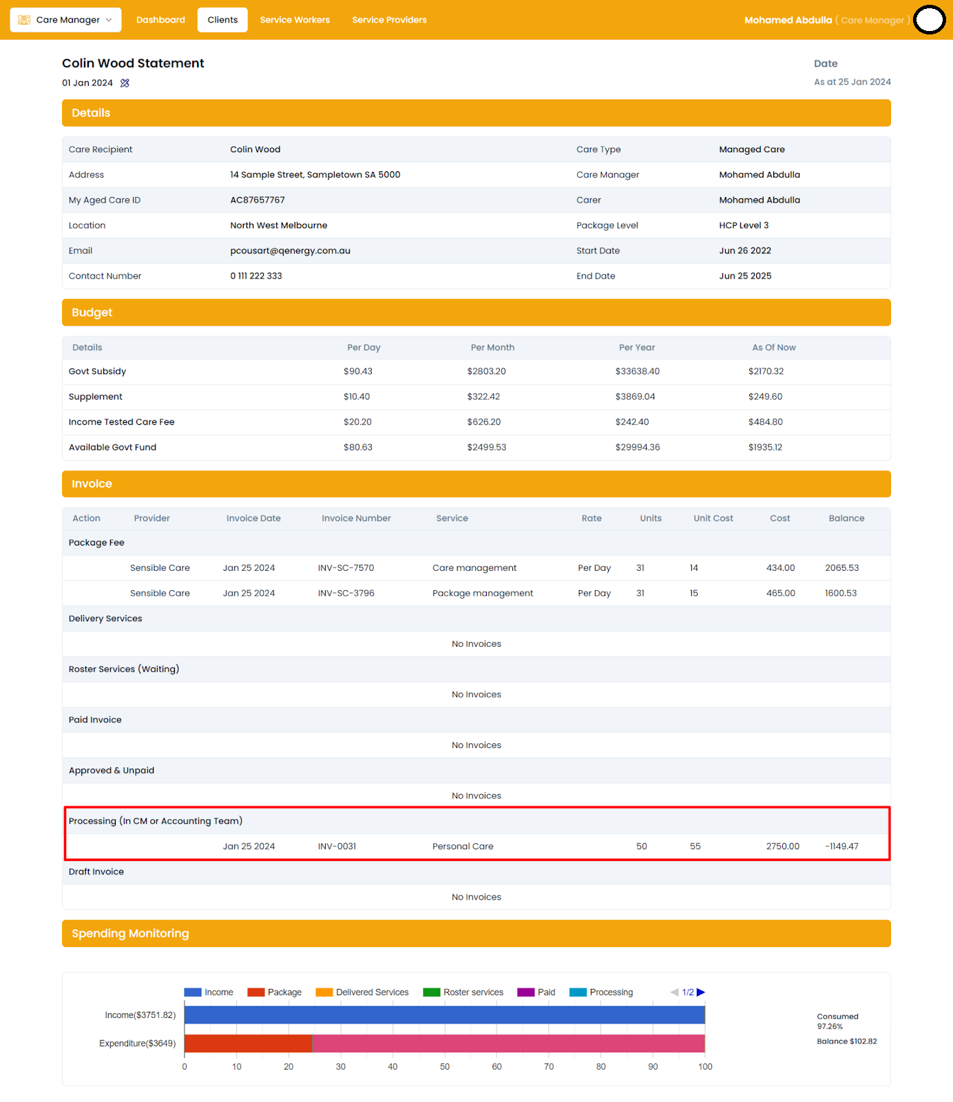Toggle Roster services legend entry
The image size is (953, 1102).
[463, 992]
